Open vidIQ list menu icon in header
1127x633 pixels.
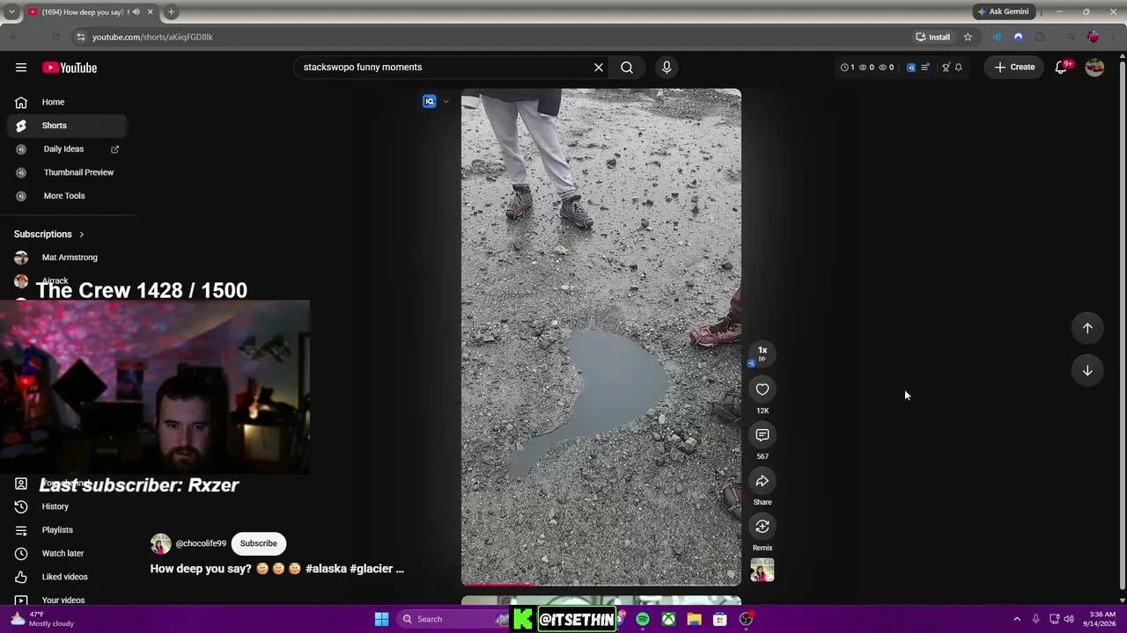click(925, 67)
